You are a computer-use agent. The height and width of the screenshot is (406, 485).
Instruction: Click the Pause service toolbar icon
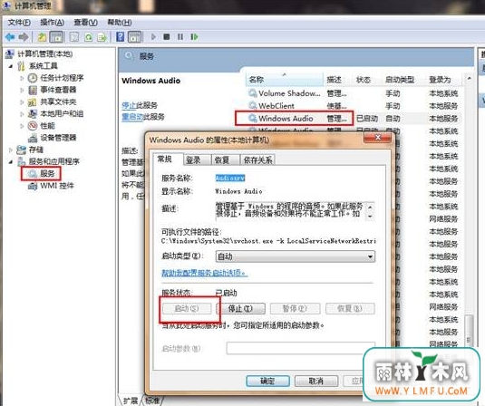[x=180, y=37]
